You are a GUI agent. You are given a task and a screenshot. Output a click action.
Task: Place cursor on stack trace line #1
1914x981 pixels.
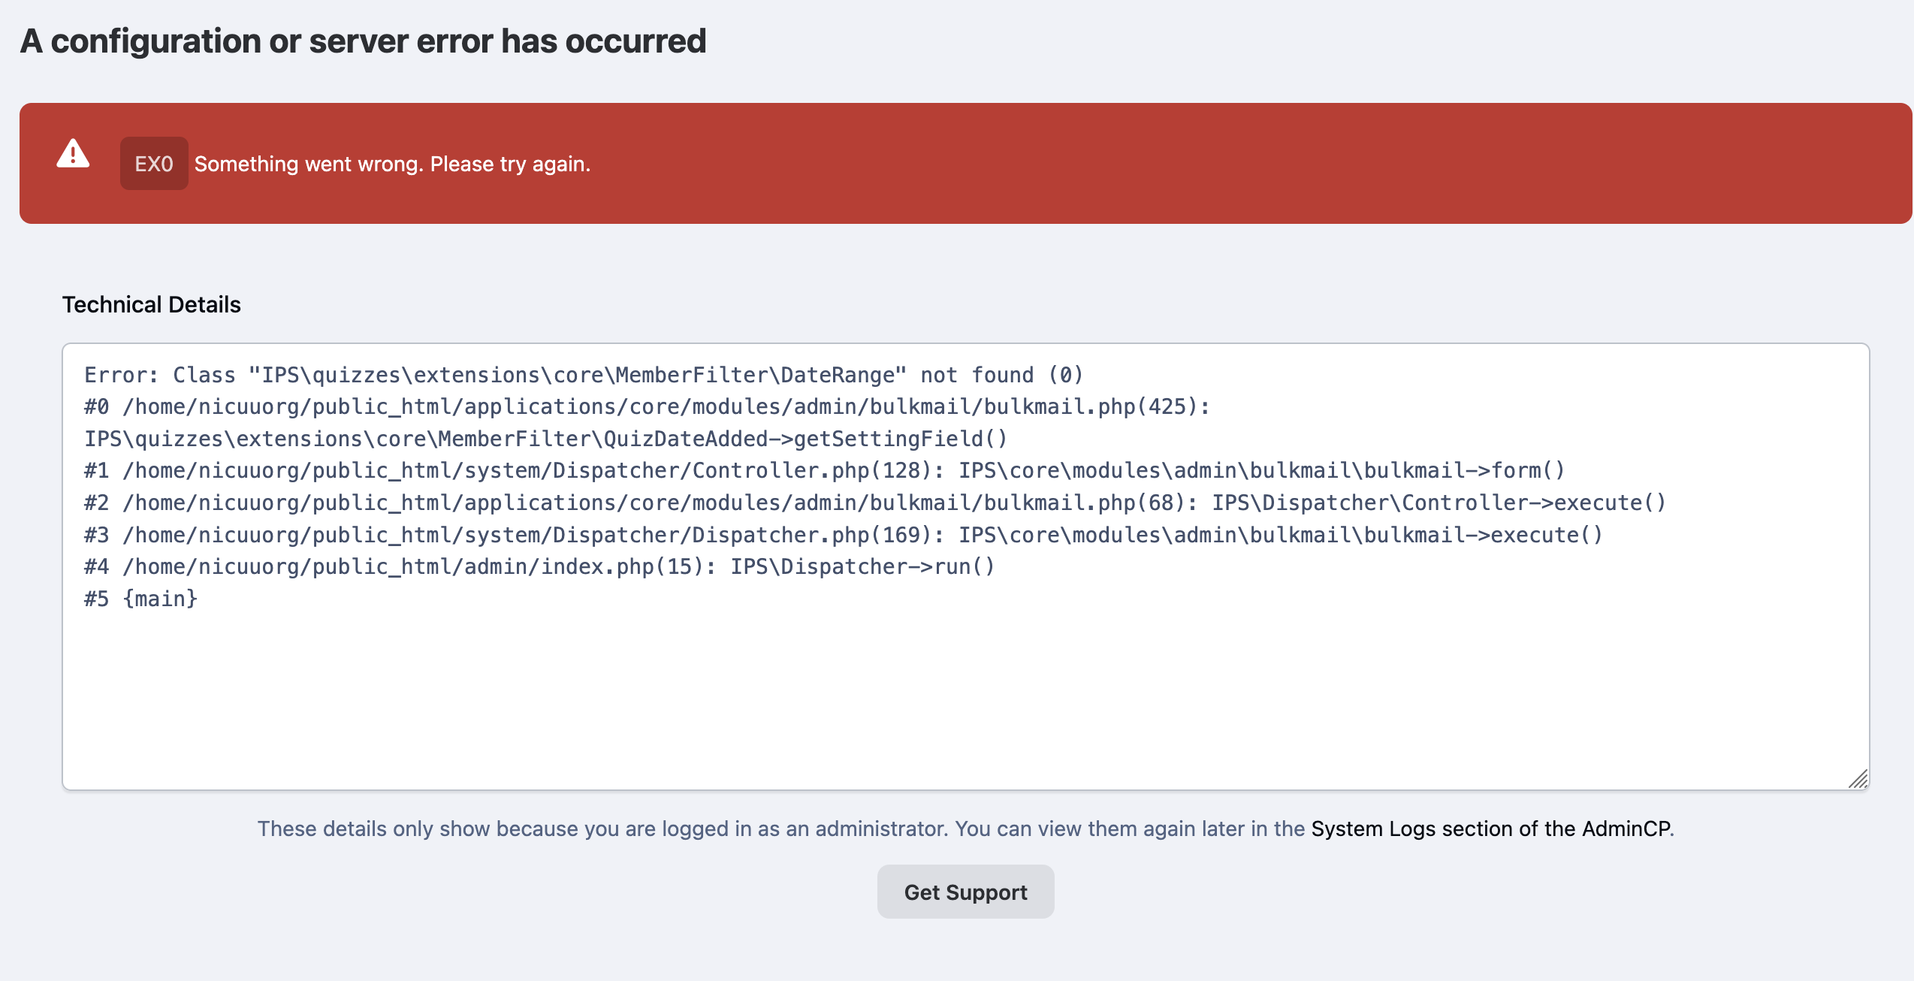point(824,470)
